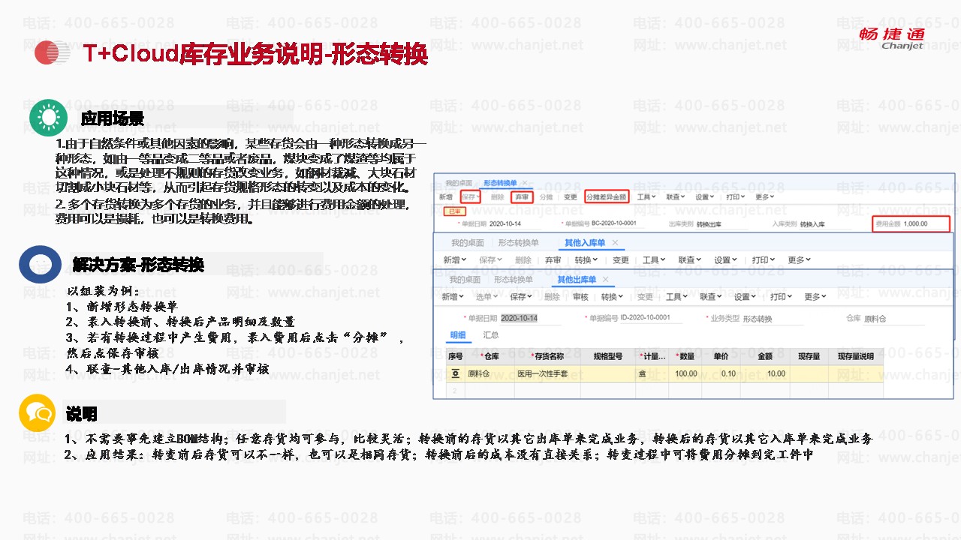Open 保存 dropdown in the 形态转换单 toolbar
The image size is (961, 540).
click(470, 197)
